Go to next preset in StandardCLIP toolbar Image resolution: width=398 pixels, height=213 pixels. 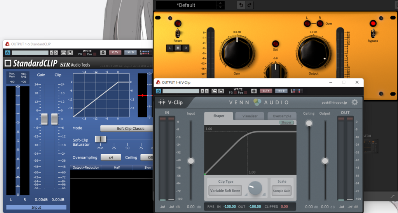(56, 53)
